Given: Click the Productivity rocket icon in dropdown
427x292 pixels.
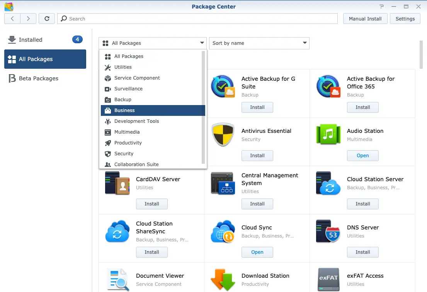Looking at the screenshot, I should [x=108, y=143].
